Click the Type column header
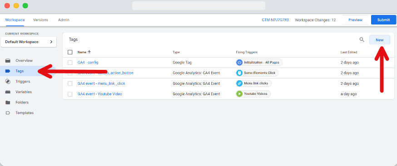This screenshot has width=397, height=166. pyautogui.click(x=176, y=52)
